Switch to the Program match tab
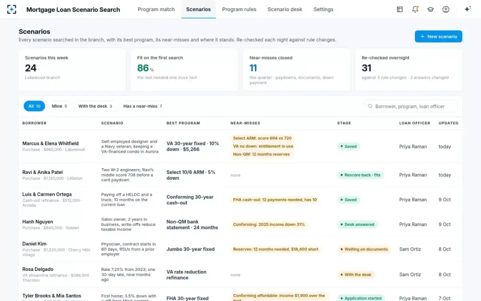Screen dimensions: 481x301 [x=156, y=9]
